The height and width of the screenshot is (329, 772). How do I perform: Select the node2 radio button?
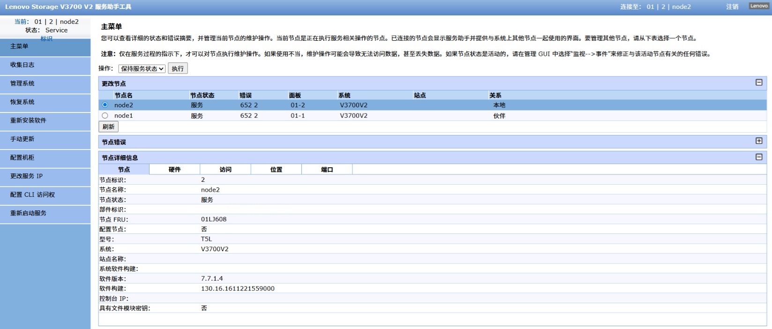(105, 105)
